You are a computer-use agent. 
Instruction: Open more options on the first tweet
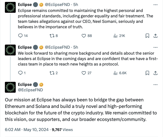(155, 5)
